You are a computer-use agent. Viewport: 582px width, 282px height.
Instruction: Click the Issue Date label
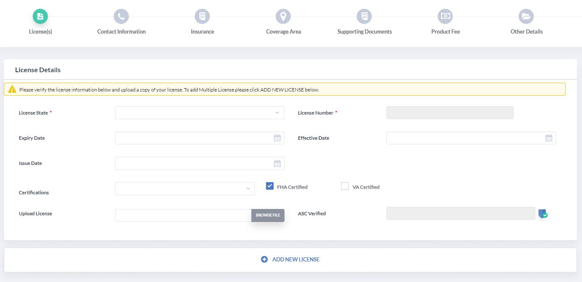[x=30, y=163]
